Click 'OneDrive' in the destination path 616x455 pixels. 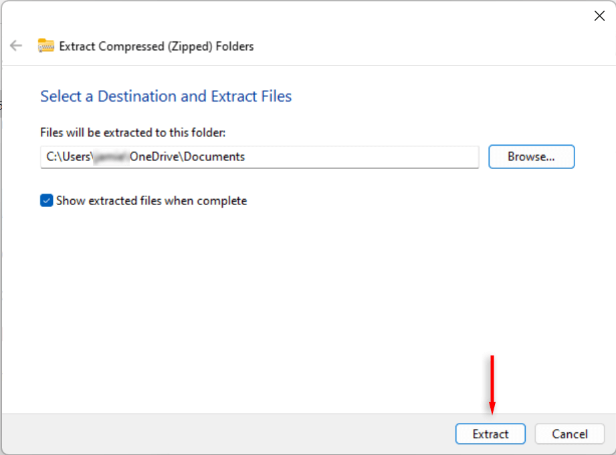[154, 157]
